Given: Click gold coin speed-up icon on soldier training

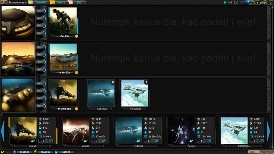Looking at the screenshot, I should [x=76, y=36].
